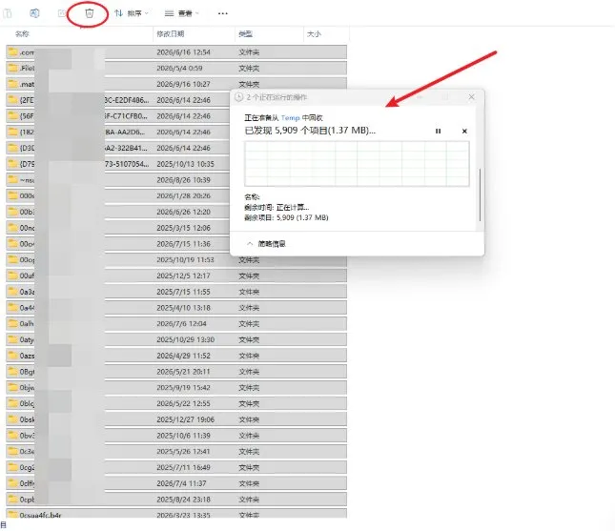Click the clock icon in dialog title bar
The width and height of the screenshot is (615, 531).
pos(239,97)
